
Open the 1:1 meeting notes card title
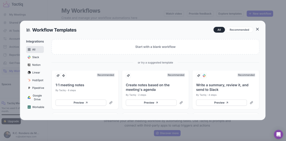coord(70,85)
